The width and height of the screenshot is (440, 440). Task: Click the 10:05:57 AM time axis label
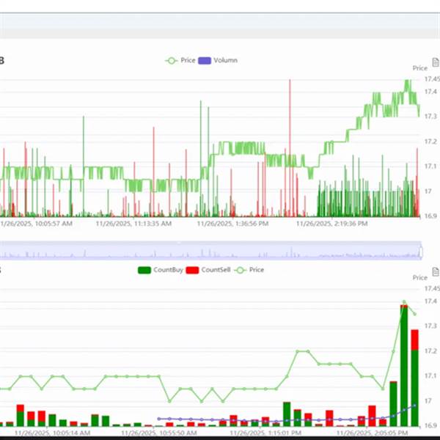tap(36, 224)
